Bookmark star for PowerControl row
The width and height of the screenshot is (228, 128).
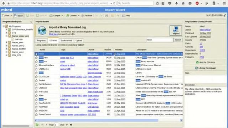click(x=36, y=114)
